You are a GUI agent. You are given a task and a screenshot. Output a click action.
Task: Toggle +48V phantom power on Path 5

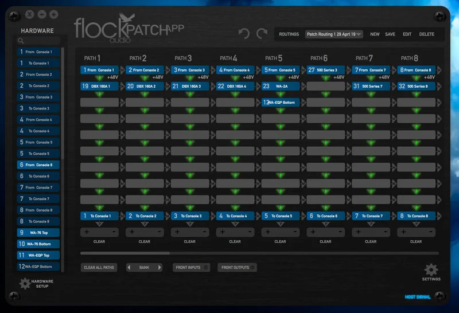[x=294, y=77]
